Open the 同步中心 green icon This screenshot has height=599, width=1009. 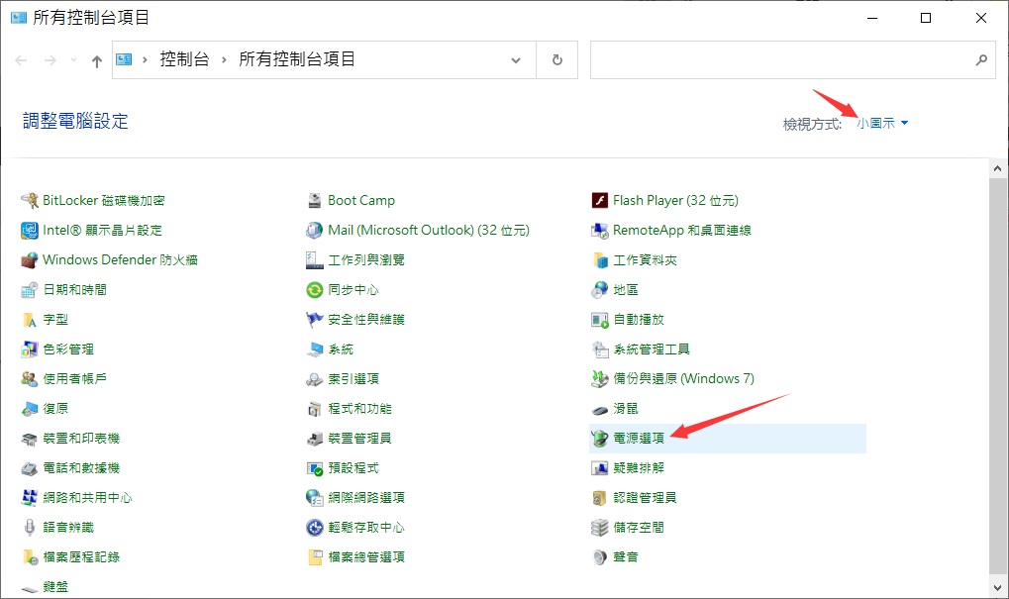click(x=315, y=289)
